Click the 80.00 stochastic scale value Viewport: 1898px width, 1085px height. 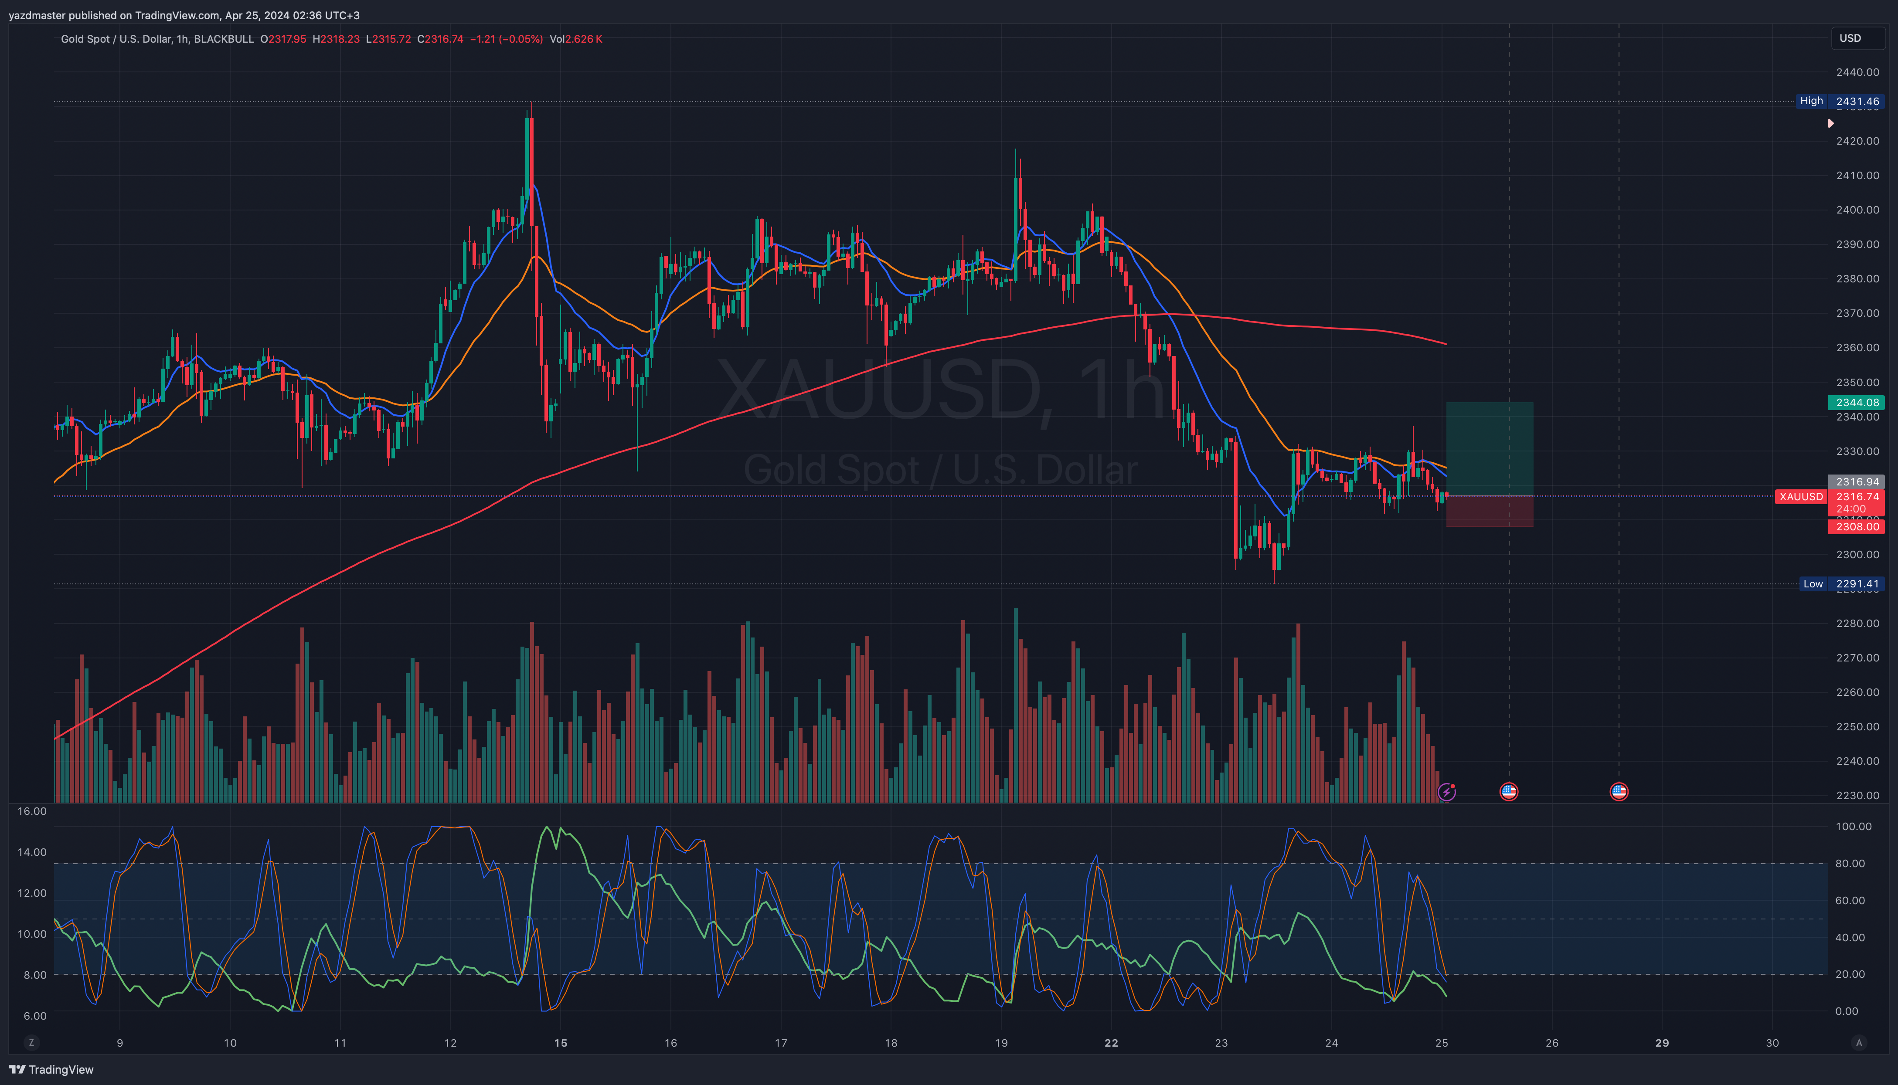1850,864
